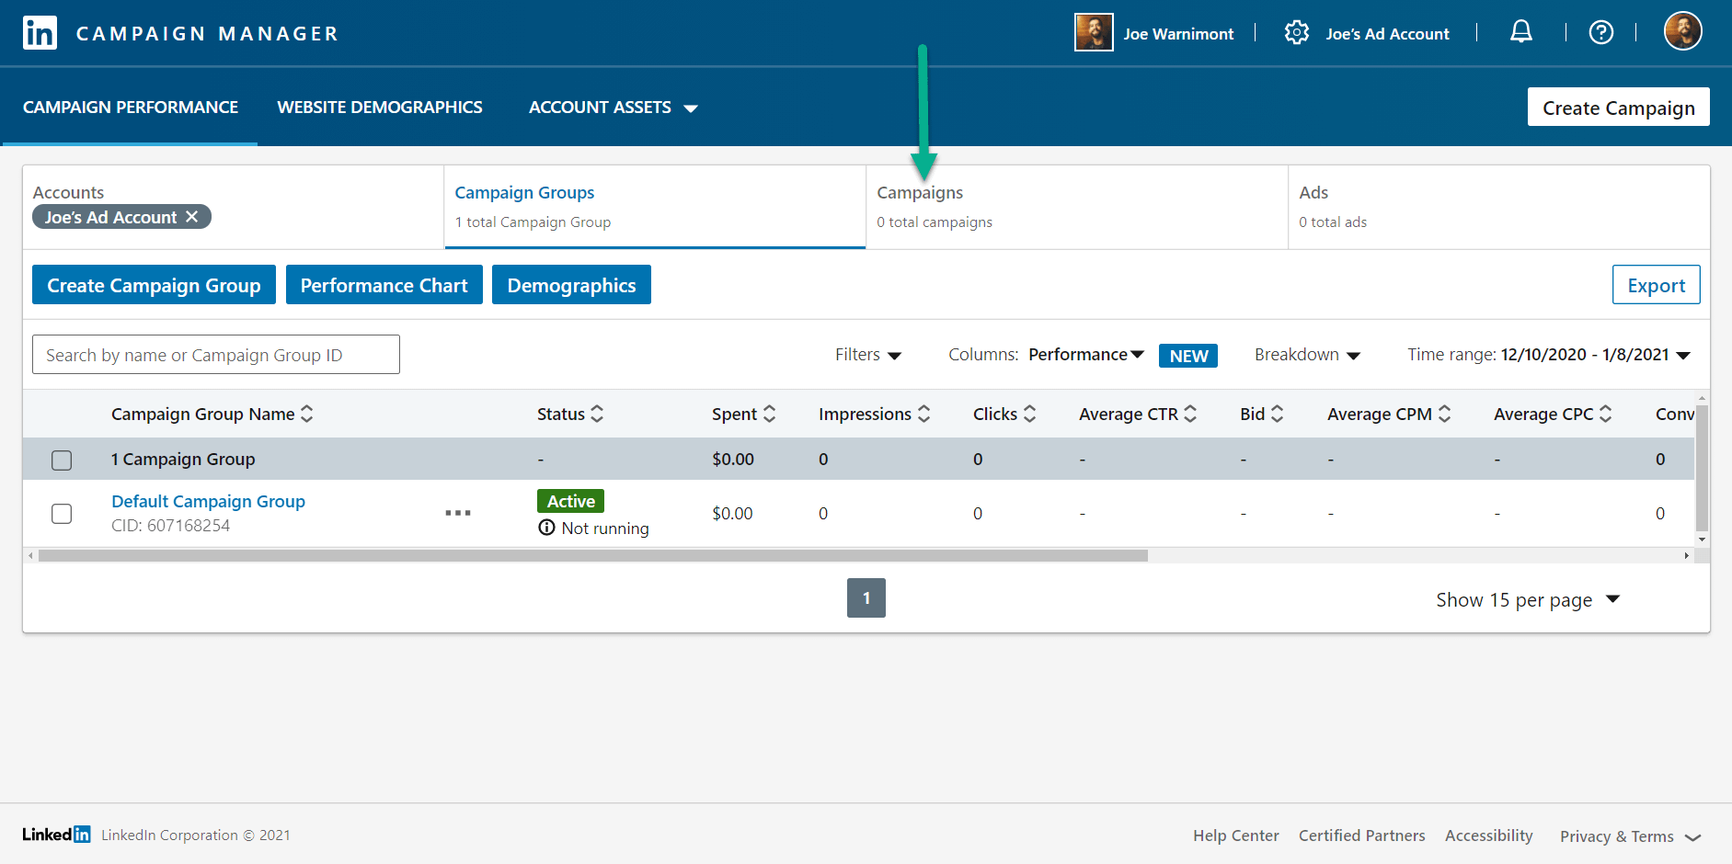Open the help question mark icon

[1600, 33]
